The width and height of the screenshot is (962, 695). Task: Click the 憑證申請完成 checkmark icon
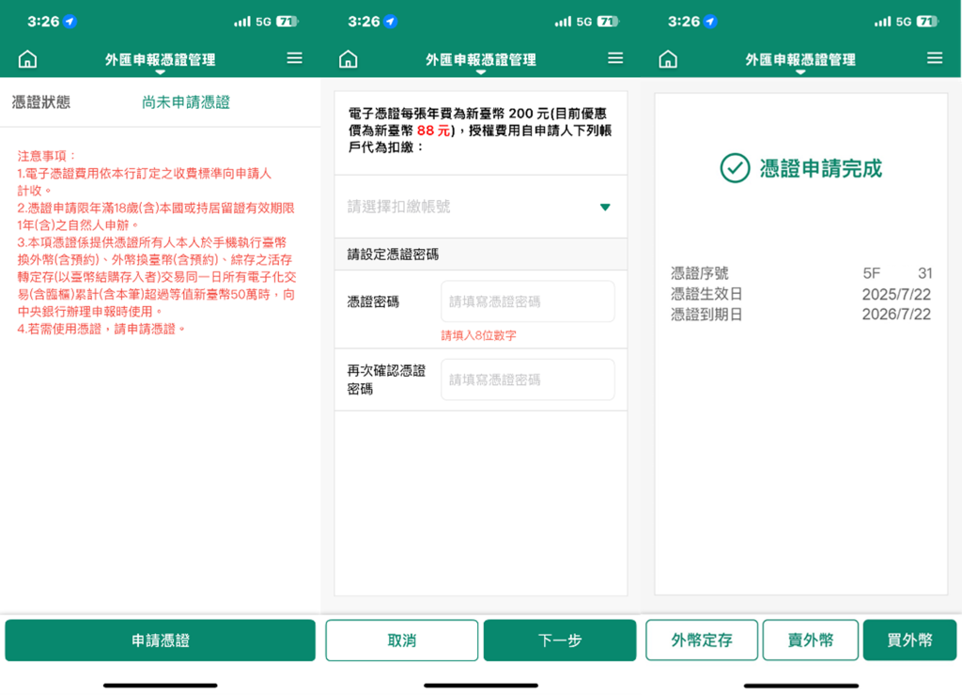(735, 168)
